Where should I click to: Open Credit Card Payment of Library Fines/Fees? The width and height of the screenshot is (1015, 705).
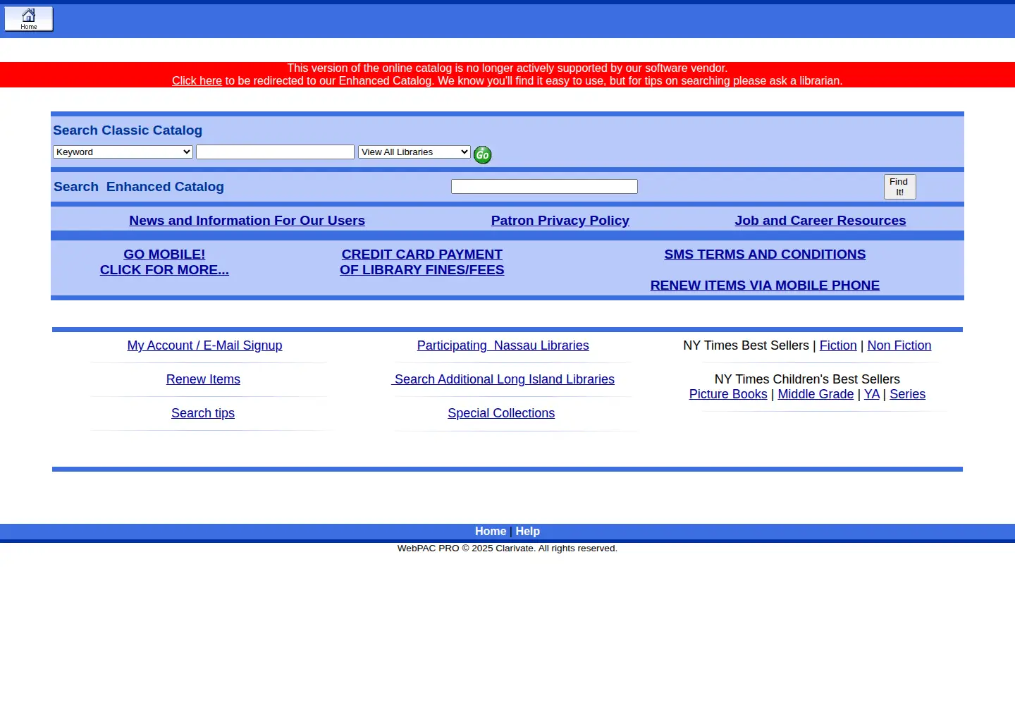(x=422, y=262)
